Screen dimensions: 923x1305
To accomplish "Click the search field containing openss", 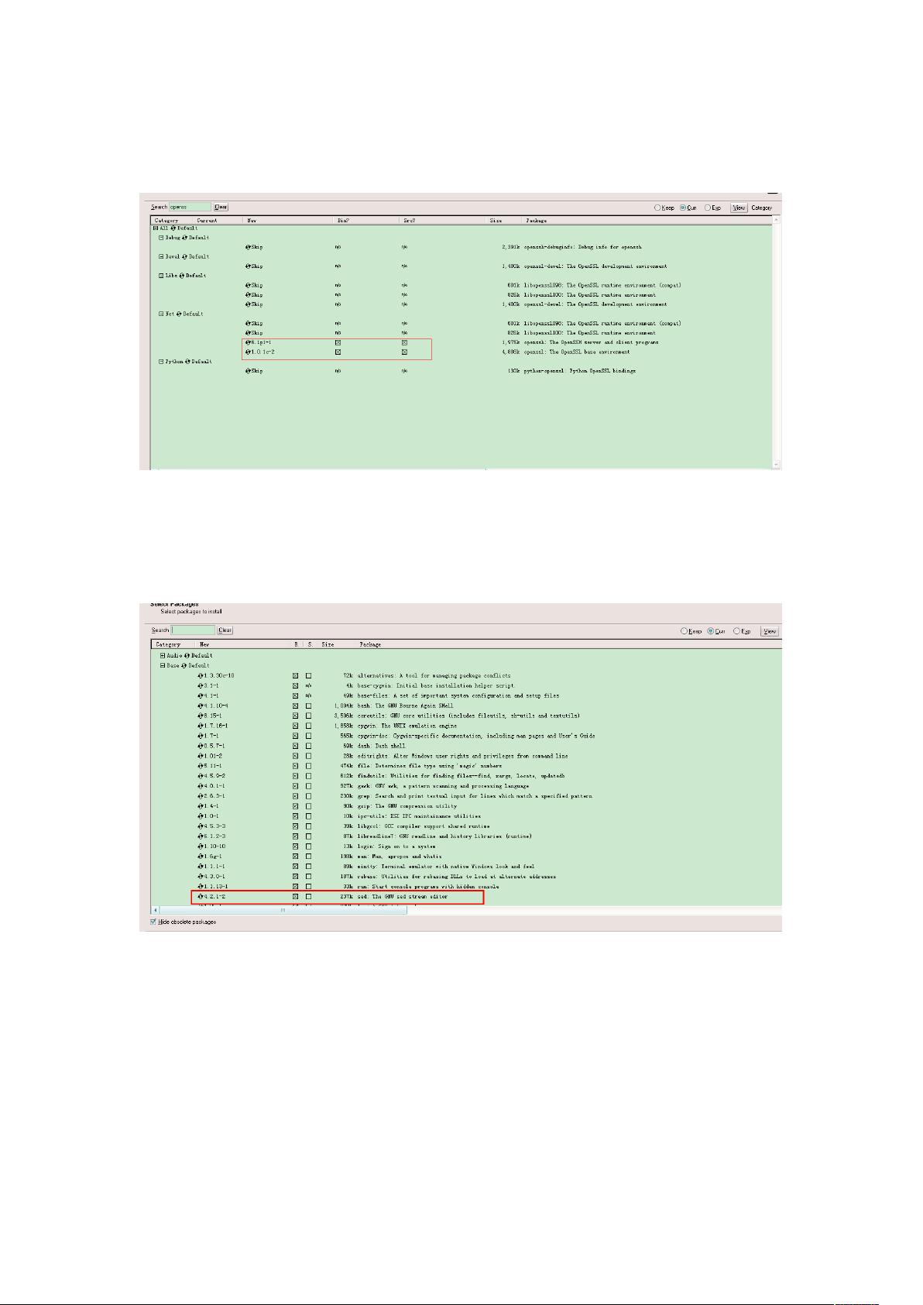I will pyautogui.click(x=190, y=207).
